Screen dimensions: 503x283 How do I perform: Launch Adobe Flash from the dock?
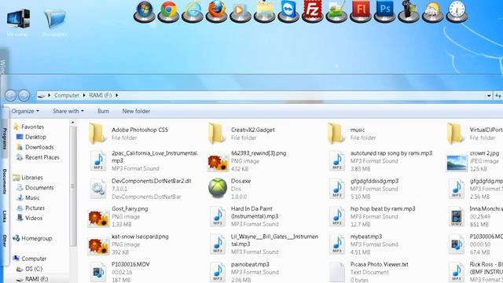[x=361, y=11]
